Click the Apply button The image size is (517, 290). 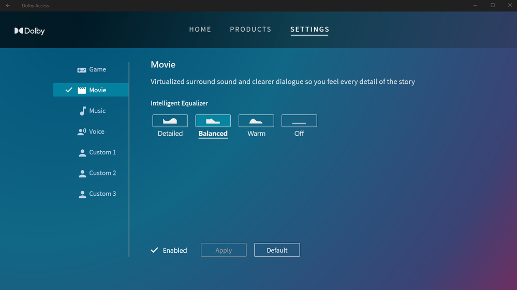[x=224, y=250]
